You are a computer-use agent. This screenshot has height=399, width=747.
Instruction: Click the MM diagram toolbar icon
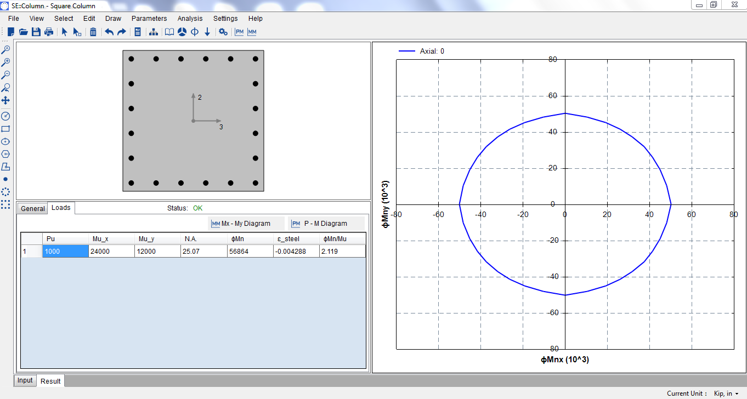click(252, 32)
